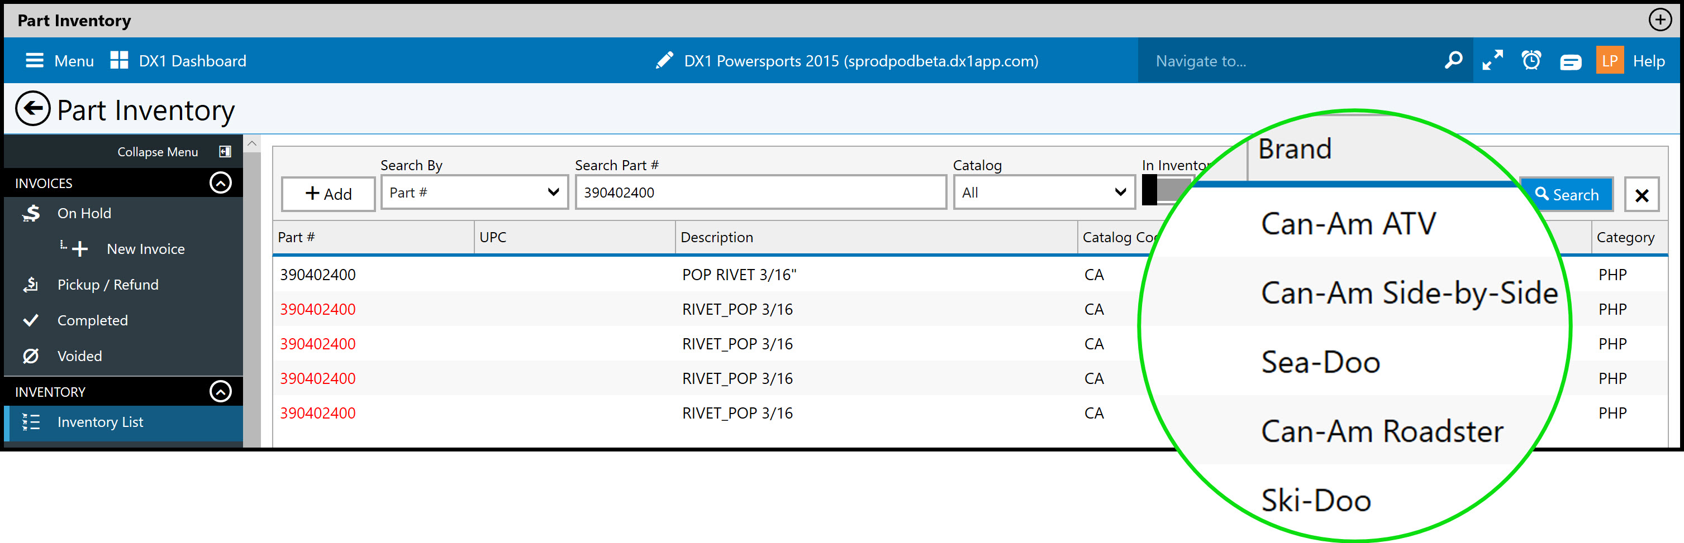Image resolution: width=1684 pixels, height=543 pixels.
Task: Select the Sea-Doo brand entry
Action: pos(1320,362)
